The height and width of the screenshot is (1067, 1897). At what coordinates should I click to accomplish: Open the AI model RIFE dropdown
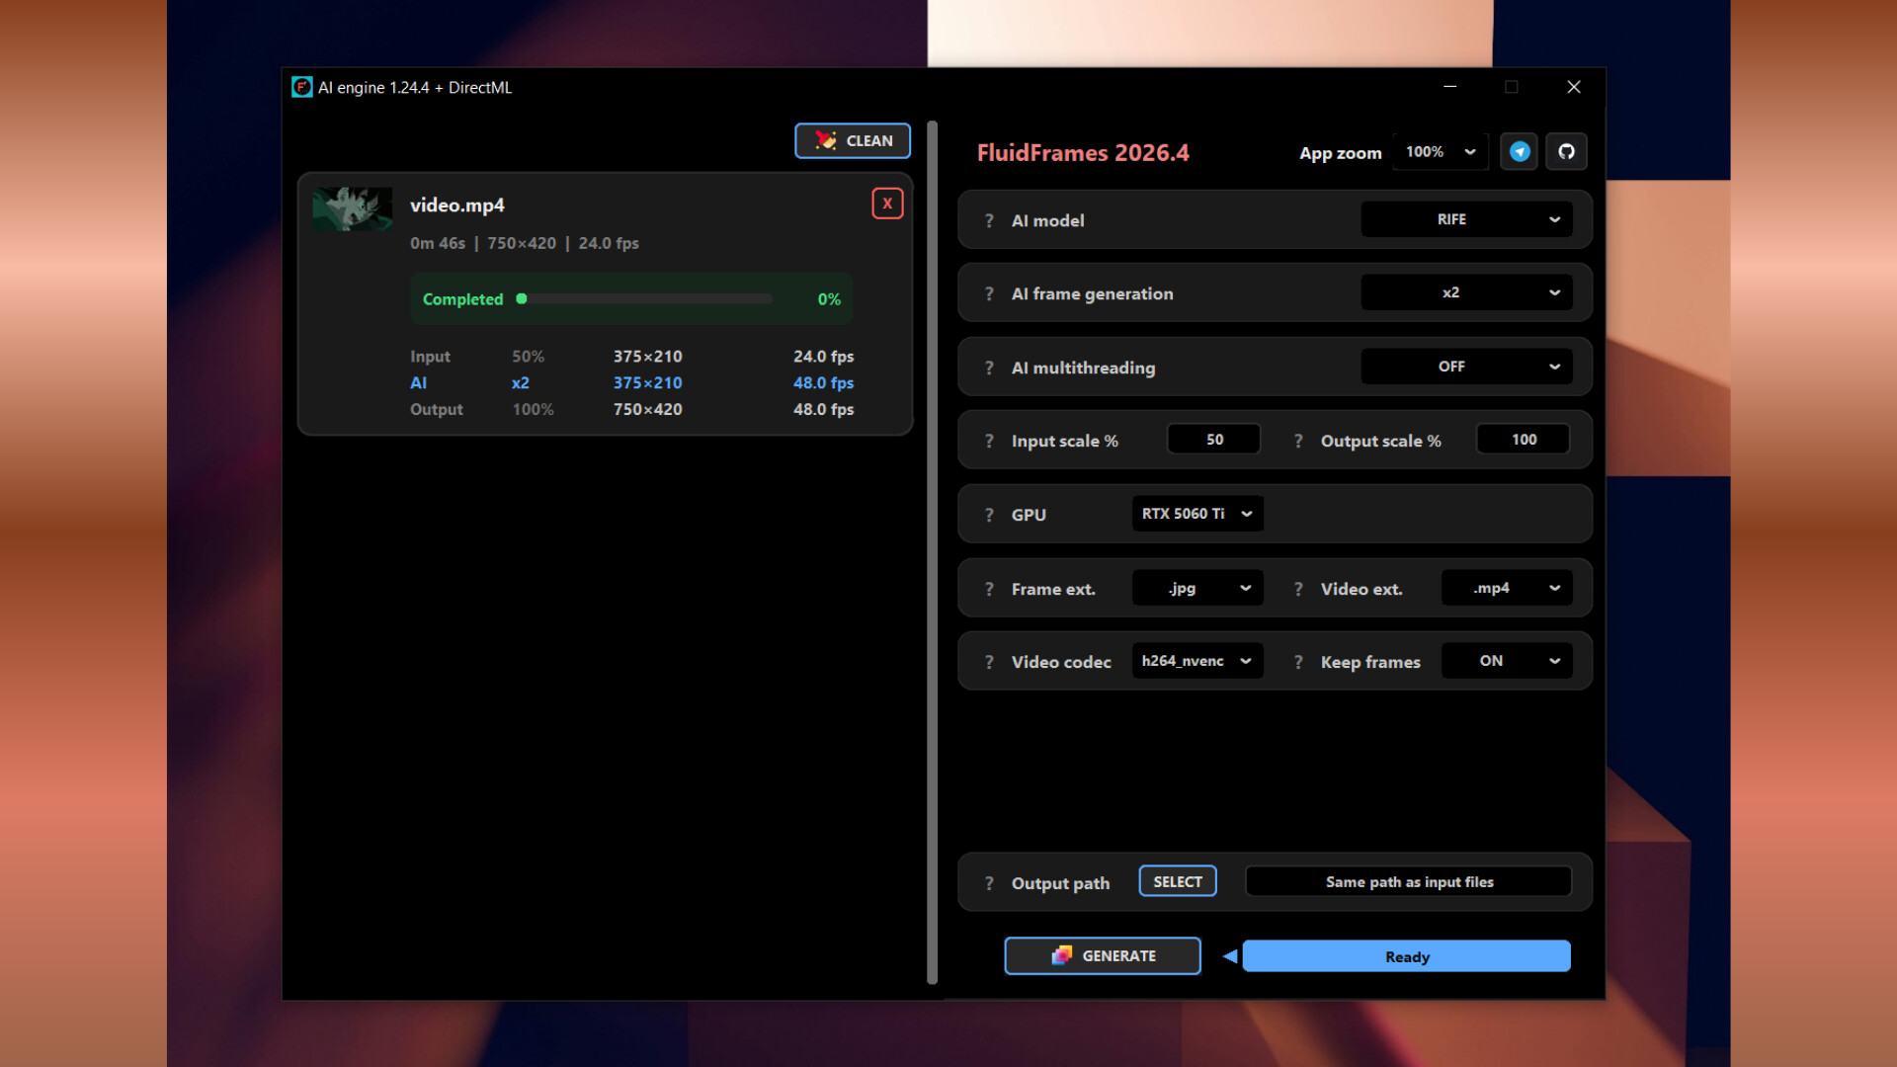1466,219
